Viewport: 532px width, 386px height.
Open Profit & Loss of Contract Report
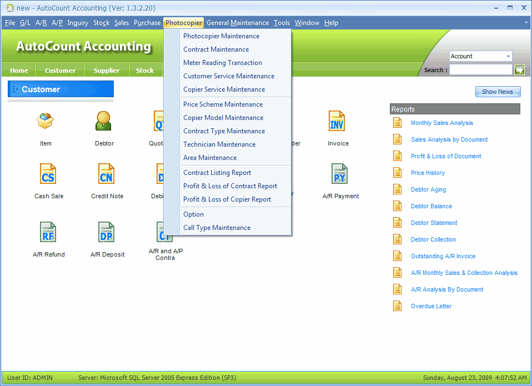(227, 186)
